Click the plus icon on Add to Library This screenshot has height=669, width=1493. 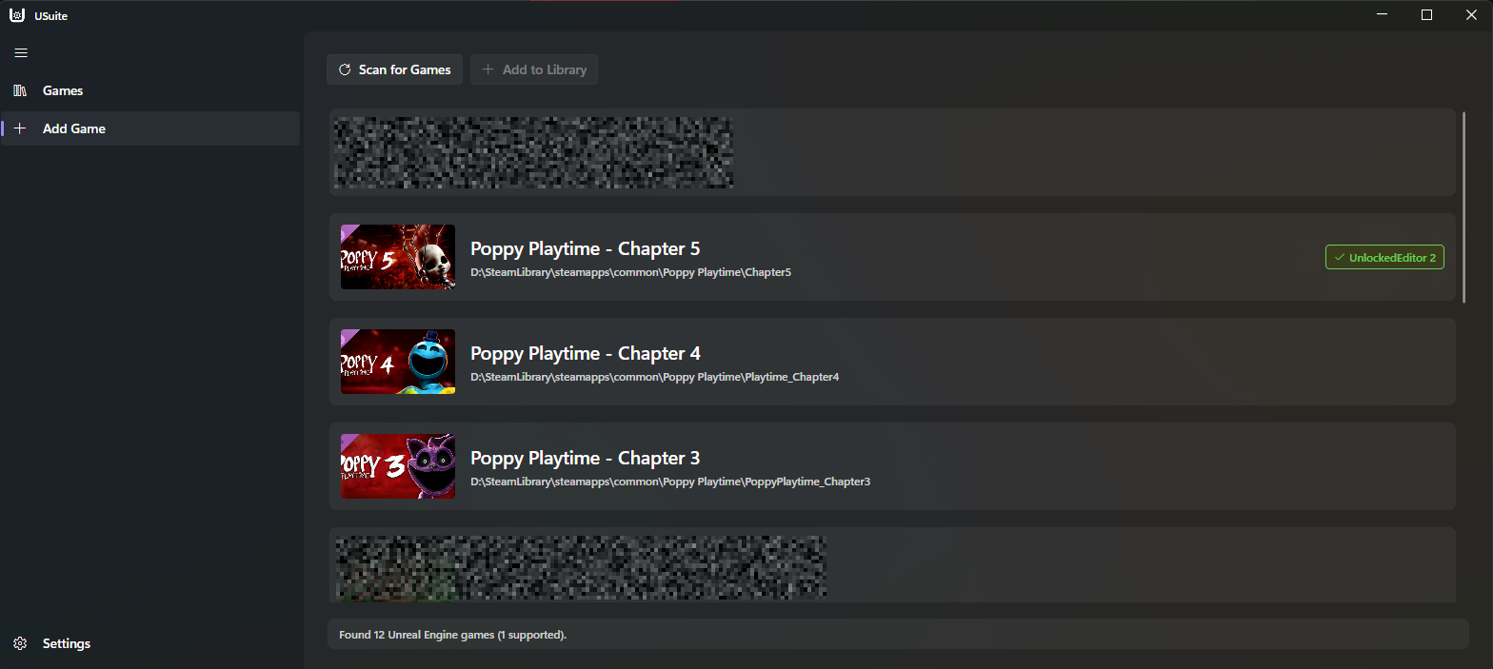[488, 69]
